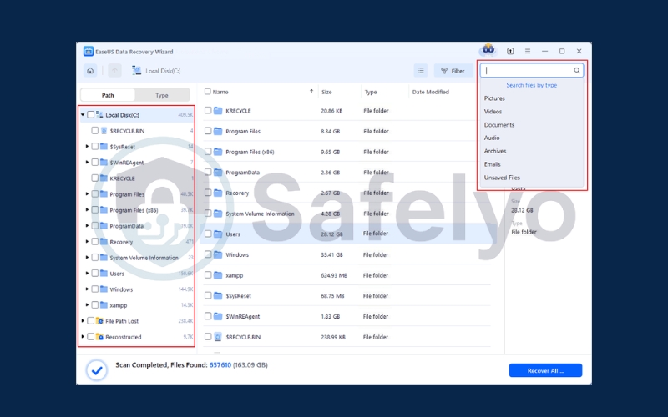
Task: Click the 657610 files found link
Action: click(220, 365)
